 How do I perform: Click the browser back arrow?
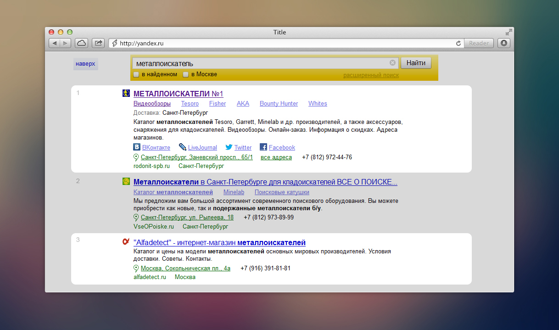click(x=54, y=43)
